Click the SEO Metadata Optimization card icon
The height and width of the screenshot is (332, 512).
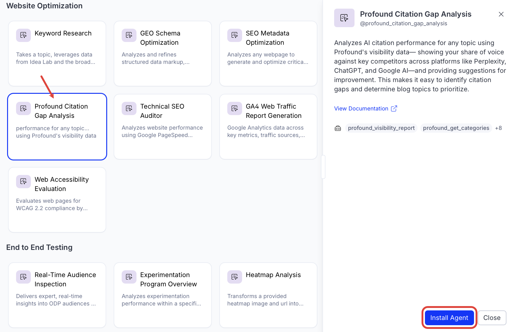[235, 35]
